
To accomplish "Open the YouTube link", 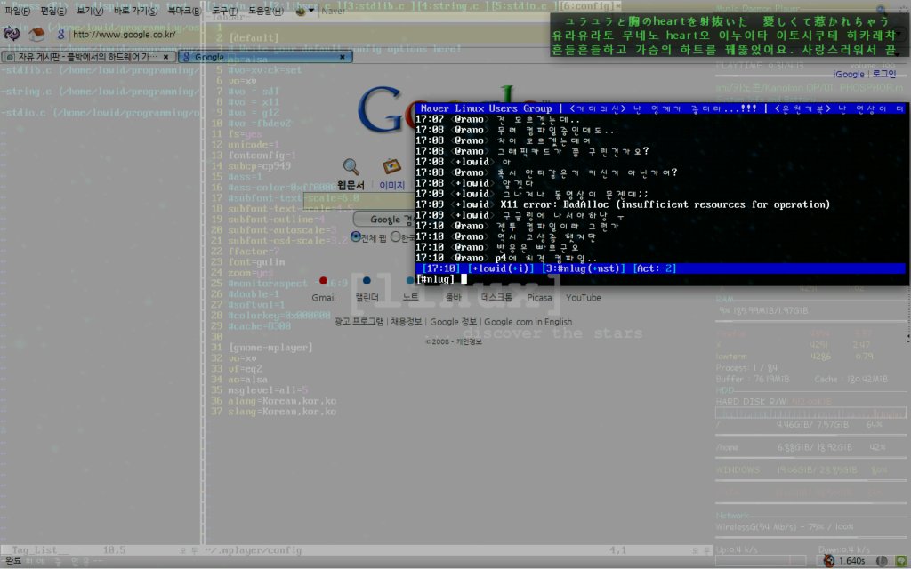I will click(584, 298).
